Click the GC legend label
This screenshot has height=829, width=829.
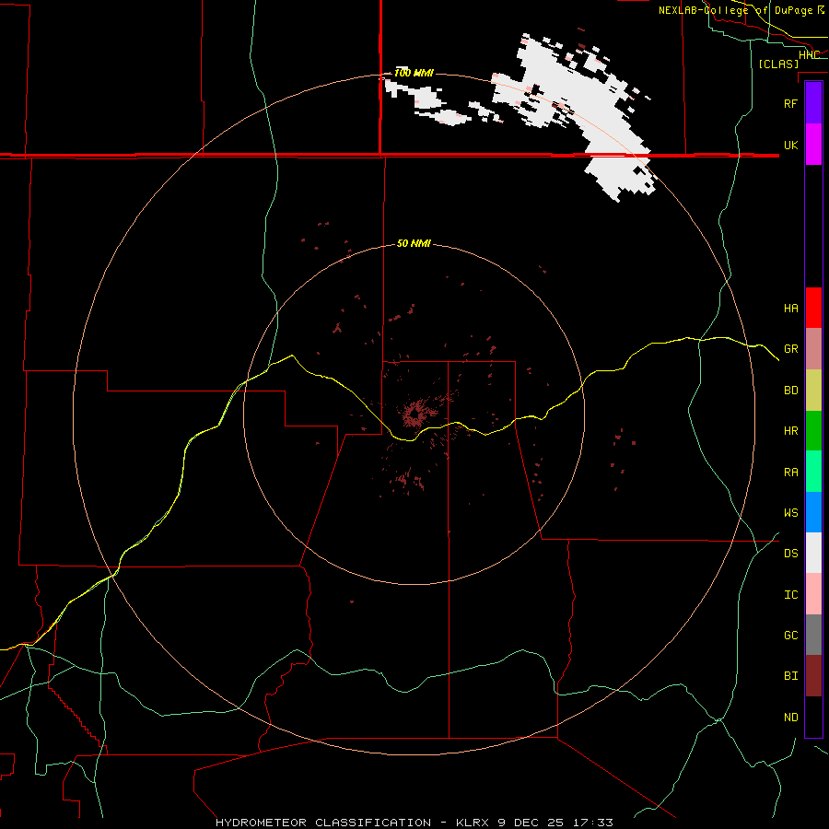[790, 635]
